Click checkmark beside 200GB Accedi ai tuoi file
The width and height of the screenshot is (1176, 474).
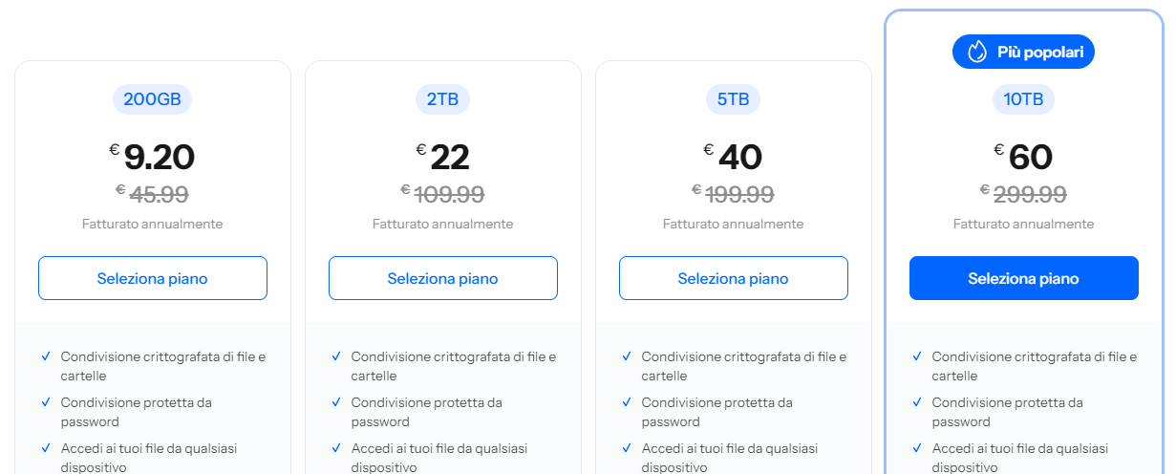(x=46, y=448)
